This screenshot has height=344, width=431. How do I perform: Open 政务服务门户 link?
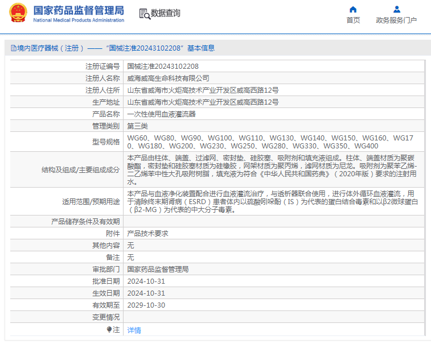coord(396,20)
